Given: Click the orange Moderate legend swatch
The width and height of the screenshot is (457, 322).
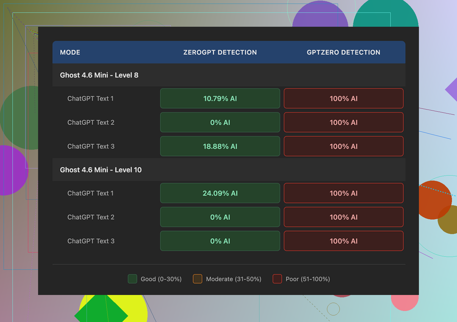Looking at the screenshot, I should 198,279.
